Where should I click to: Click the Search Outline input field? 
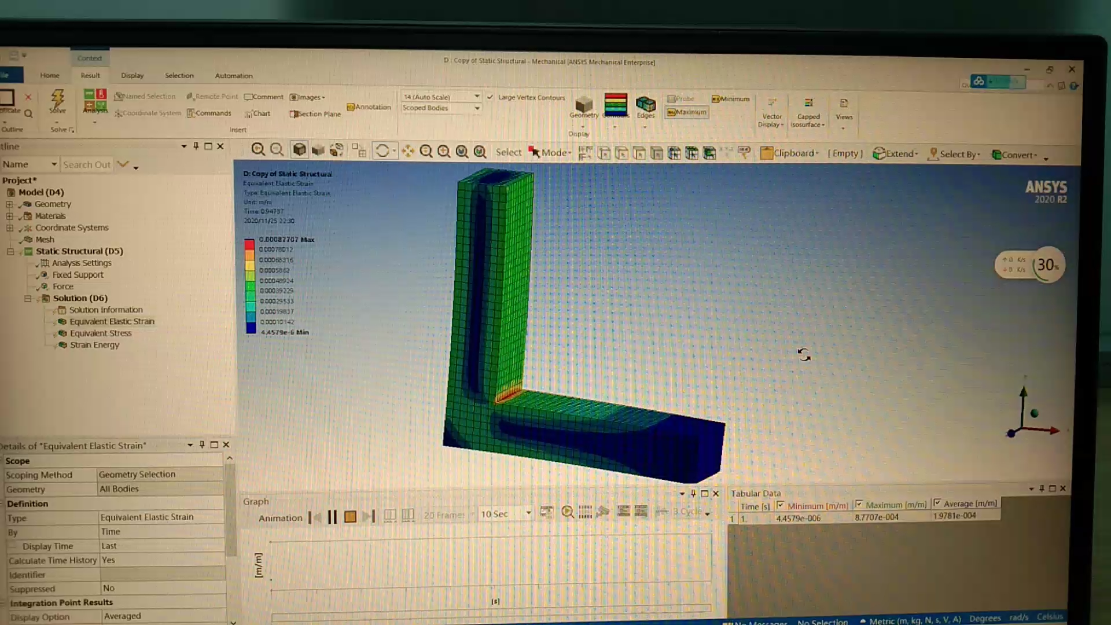(x=87, y=165)
